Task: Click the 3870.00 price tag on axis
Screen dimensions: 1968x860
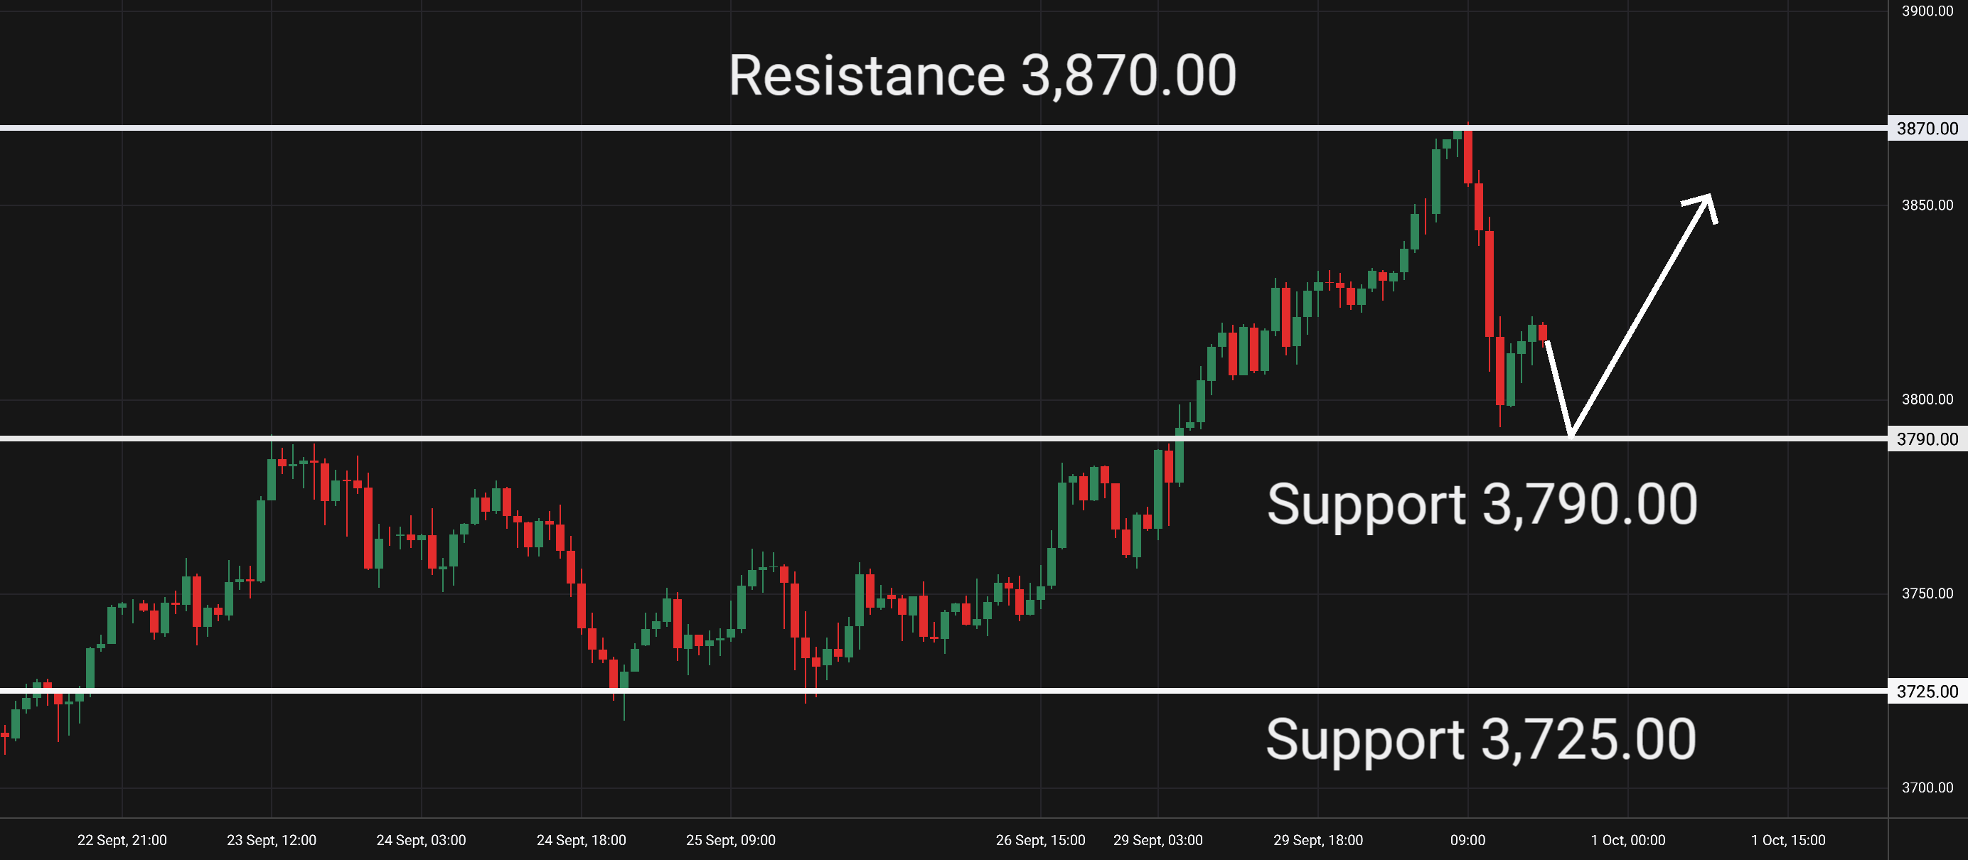Action: click(x=1927, y=129)
